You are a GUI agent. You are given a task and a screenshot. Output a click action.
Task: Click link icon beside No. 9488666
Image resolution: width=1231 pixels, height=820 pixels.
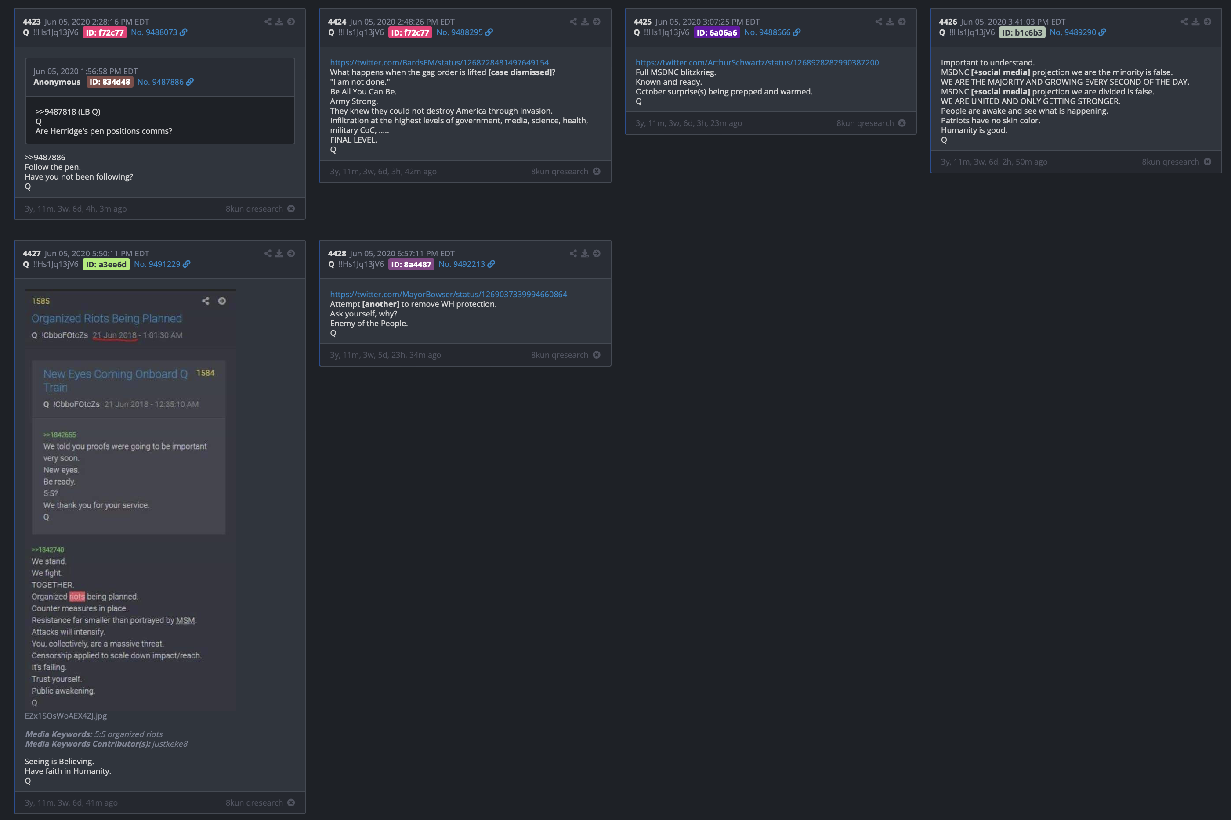(x=797, y=32)
